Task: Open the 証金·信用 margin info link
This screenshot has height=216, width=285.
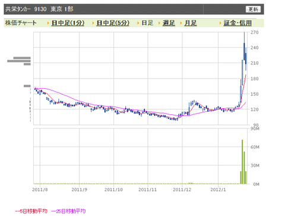Action: [237, 23]
